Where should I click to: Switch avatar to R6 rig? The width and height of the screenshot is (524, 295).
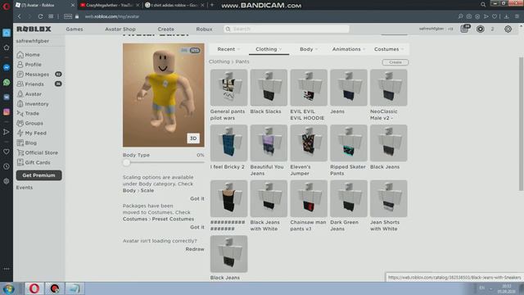(184, 50)
